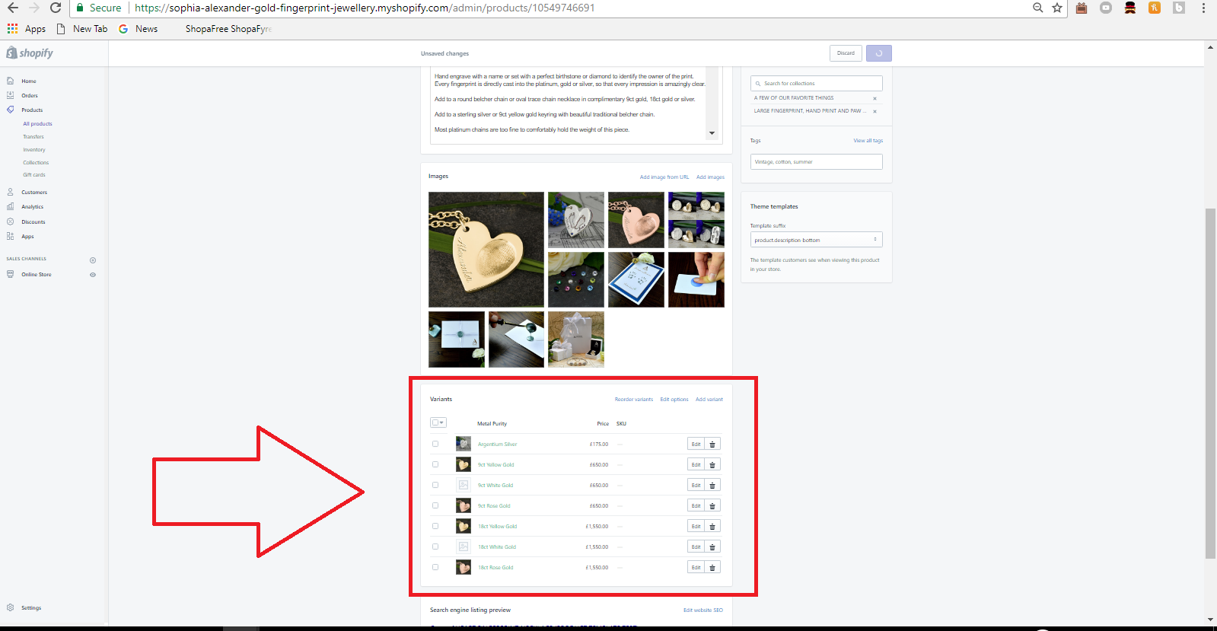The width and height of the screenshot is (1217, 631).
Task: Bookmark this page with the star icon
Action: pyautogui.click(x=1057, y=8)
